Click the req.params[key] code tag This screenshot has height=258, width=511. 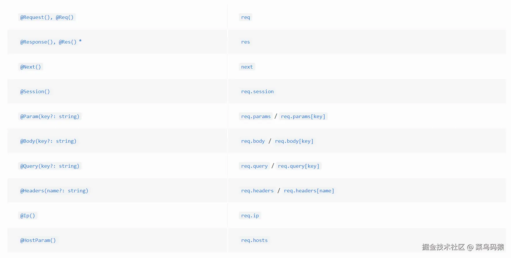303,116
